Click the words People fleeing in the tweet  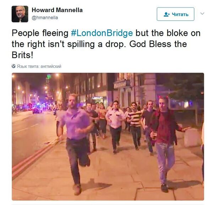click(x=40, y=33)
